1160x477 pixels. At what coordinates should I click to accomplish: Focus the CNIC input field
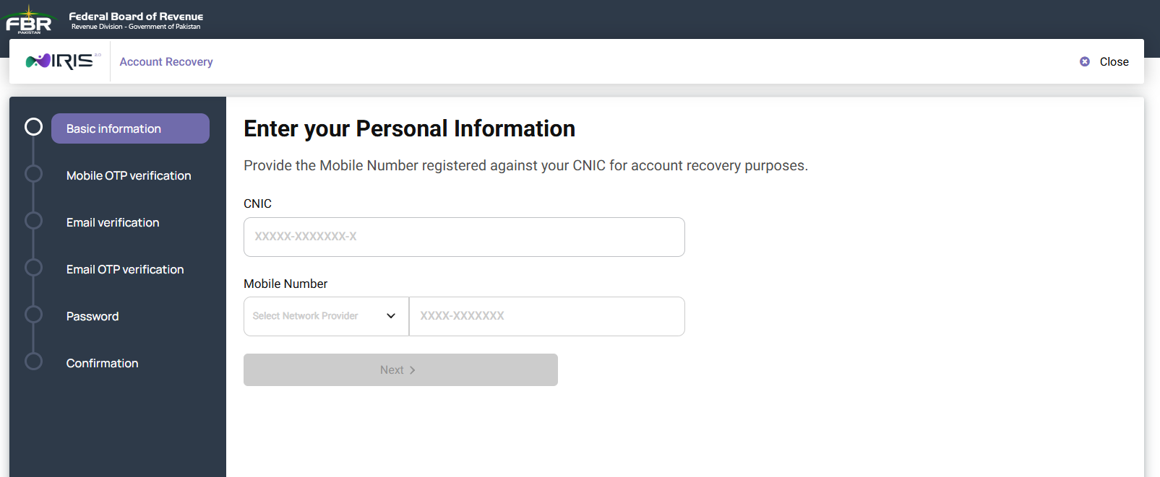point(464,237)
